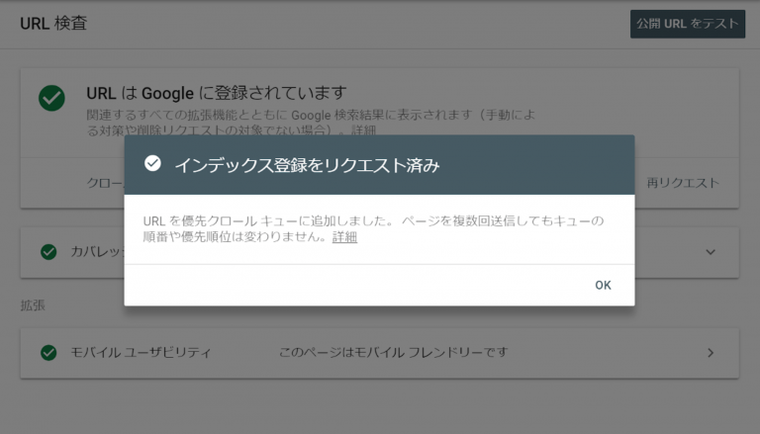Open mobile usability details via right chevron
The image size is (760, 434).
click(x=711, y=353)
